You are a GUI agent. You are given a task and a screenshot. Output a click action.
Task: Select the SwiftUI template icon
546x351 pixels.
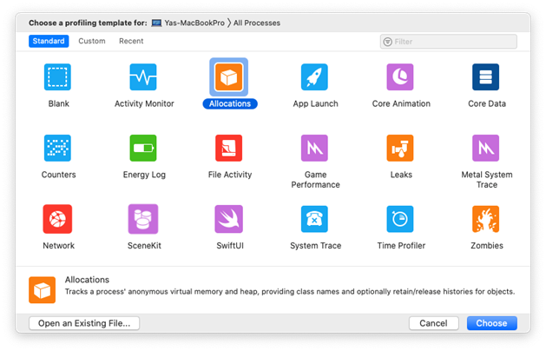point(229,219)
